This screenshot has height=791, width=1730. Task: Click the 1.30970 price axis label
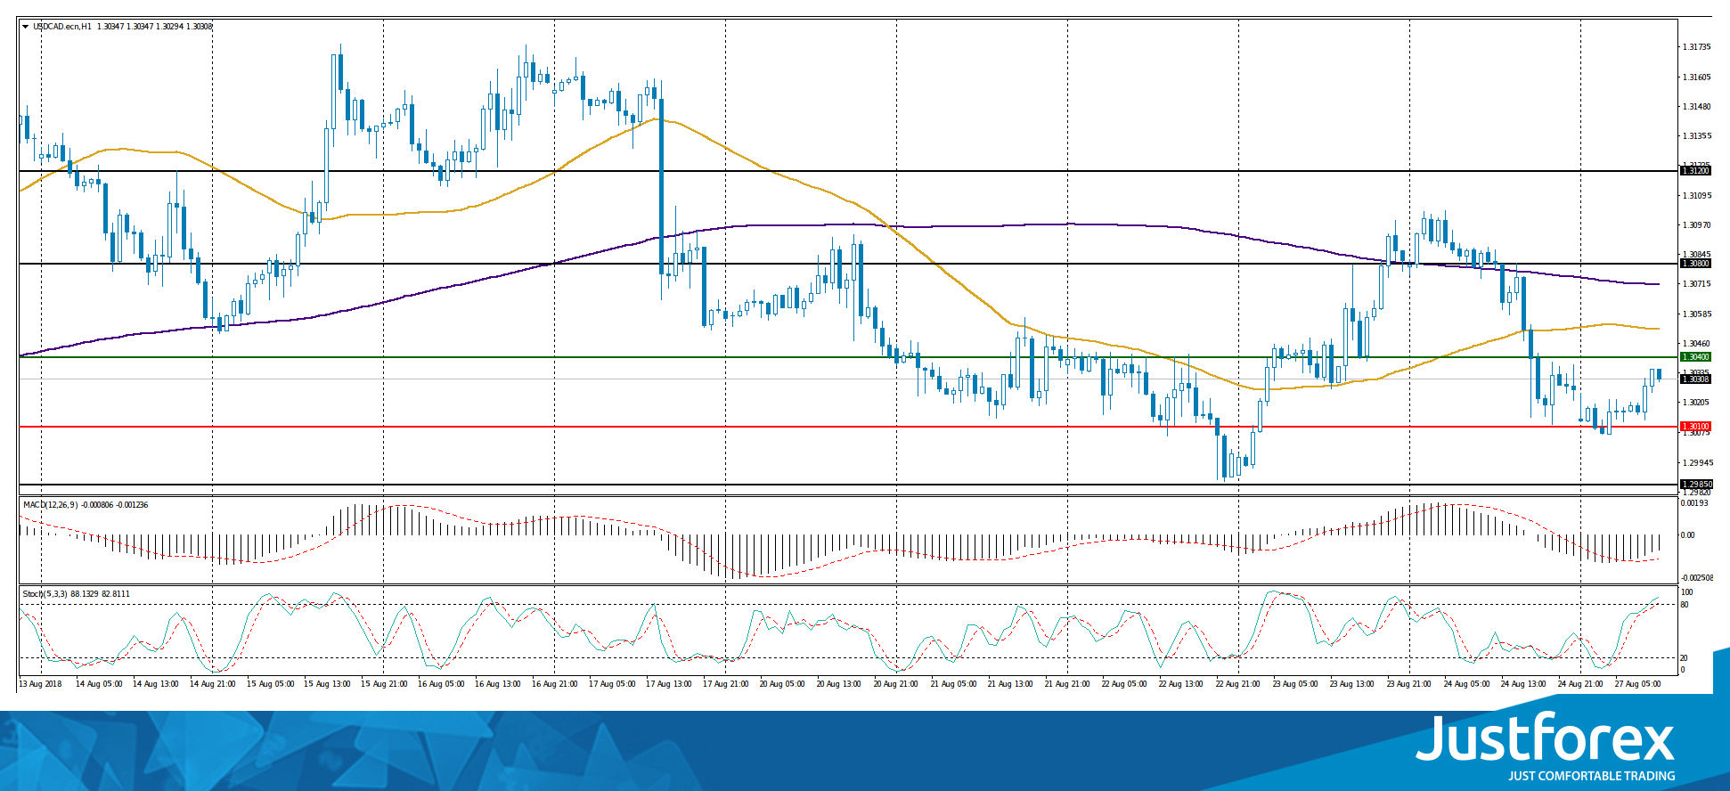(x=1697, y=225)
